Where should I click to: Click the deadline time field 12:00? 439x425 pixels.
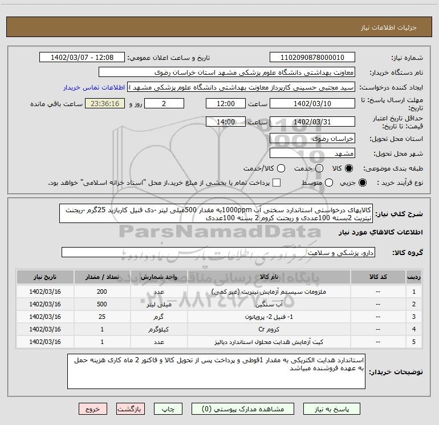point(226,103)
